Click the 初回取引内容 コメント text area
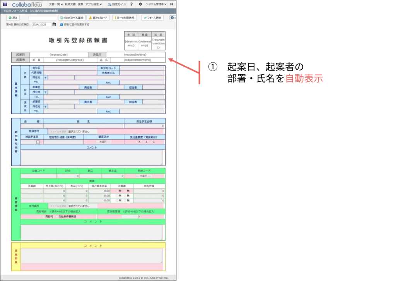Image resolution: width=396 pixels, height=281 pixels. (92, 158)
